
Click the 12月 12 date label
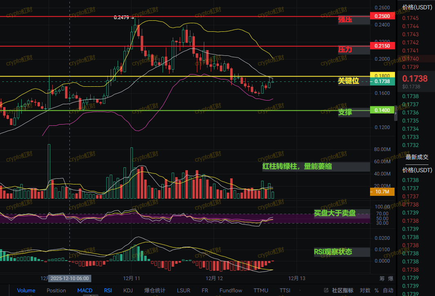click(x=214, y=278)
